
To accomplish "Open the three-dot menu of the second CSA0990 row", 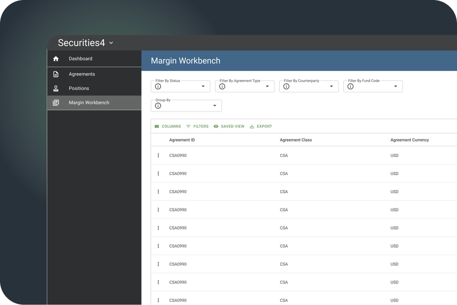I will [x=158, y=173].
